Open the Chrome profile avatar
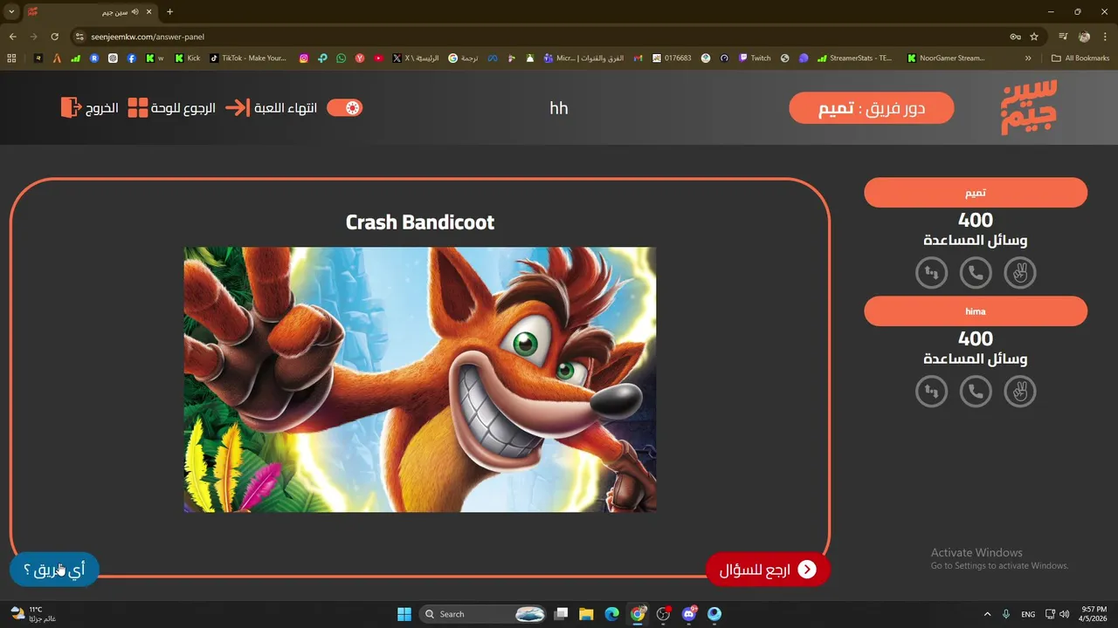 (1085, 37)
